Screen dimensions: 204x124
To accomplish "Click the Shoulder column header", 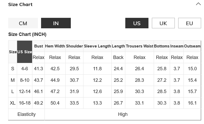I will pyautogui.click(x=74, y=46).
